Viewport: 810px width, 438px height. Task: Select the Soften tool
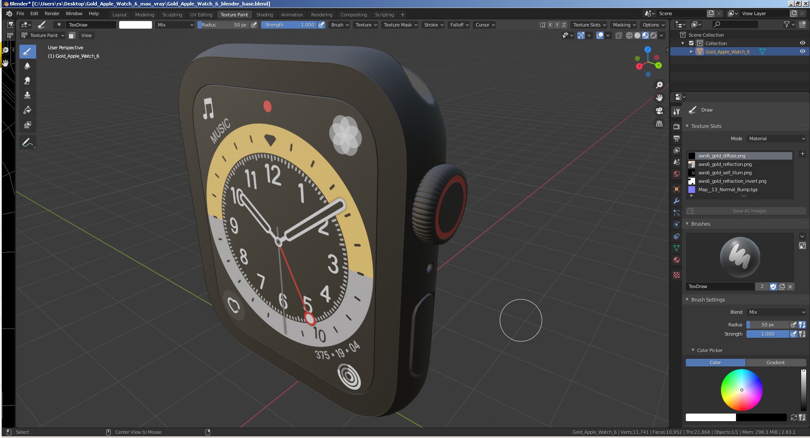(x=27, y=66)
